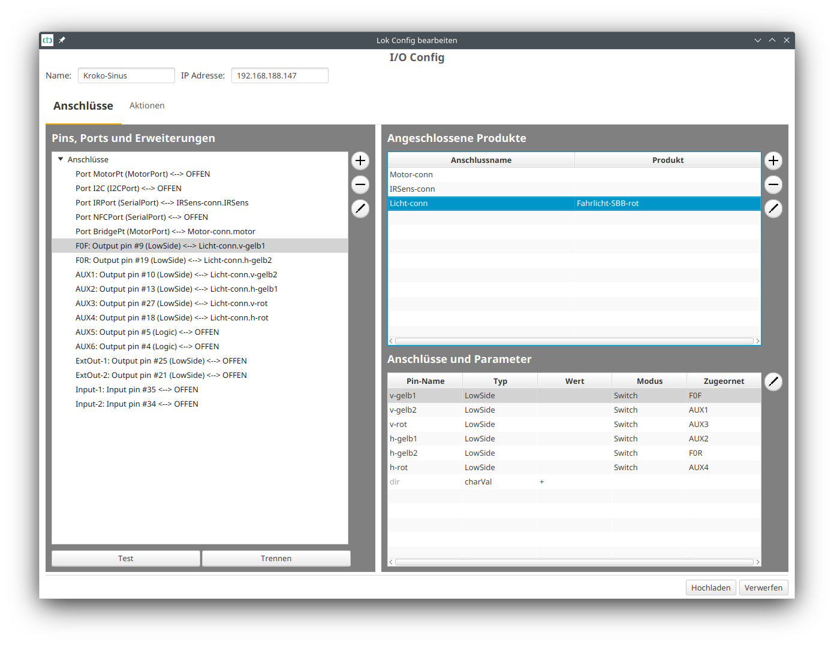This screenshot has height=645, width=834.
Task: Remove the selected connected product
Action: (x=773, y=184)
